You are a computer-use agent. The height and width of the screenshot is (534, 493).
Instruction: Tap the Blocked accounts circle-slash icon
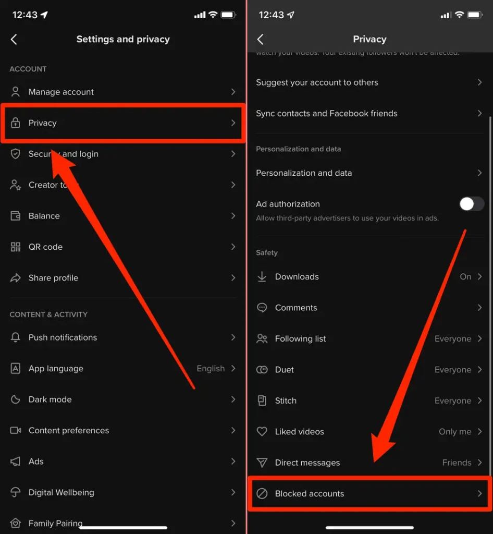(262, 493)
